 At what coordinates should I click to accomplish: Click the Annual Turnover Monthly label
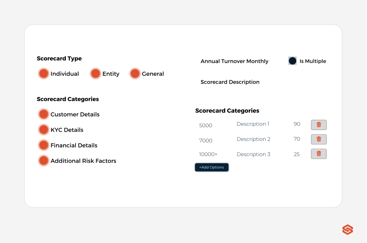(234, 61)
